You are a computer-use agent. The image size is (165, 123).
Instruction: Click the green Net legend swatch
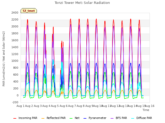pyautogui.click(x=71, y=118)
